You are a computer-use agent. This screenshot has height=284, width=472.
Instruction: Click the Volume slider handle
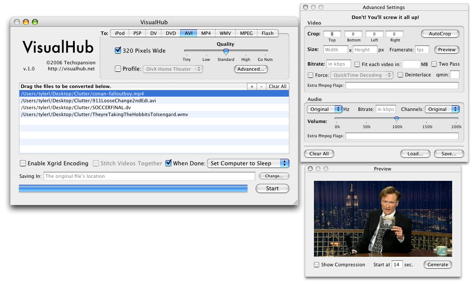click(x=396, y=119)
